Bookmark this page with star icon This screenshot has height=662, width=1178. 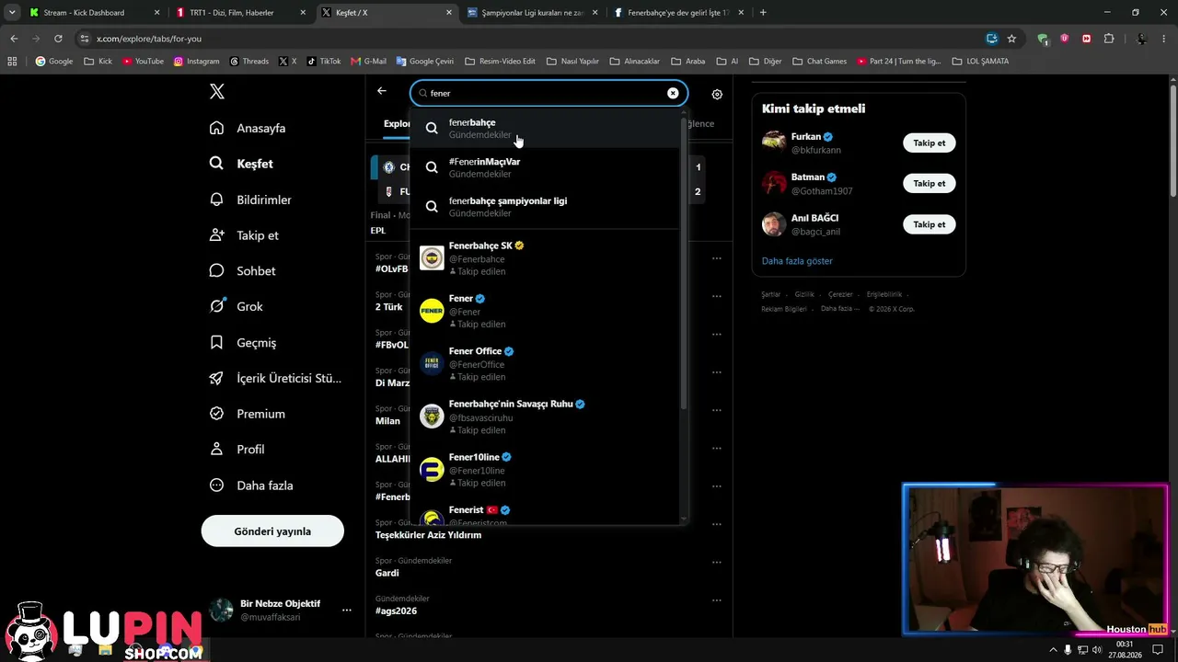click(x=1011, y=39)
